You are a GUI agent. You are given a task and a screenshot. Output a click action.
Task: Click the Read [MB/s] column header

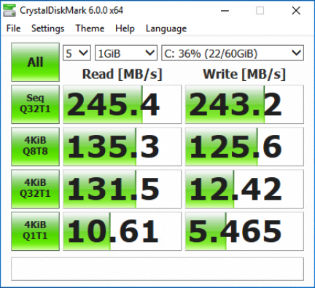[122, 74]
